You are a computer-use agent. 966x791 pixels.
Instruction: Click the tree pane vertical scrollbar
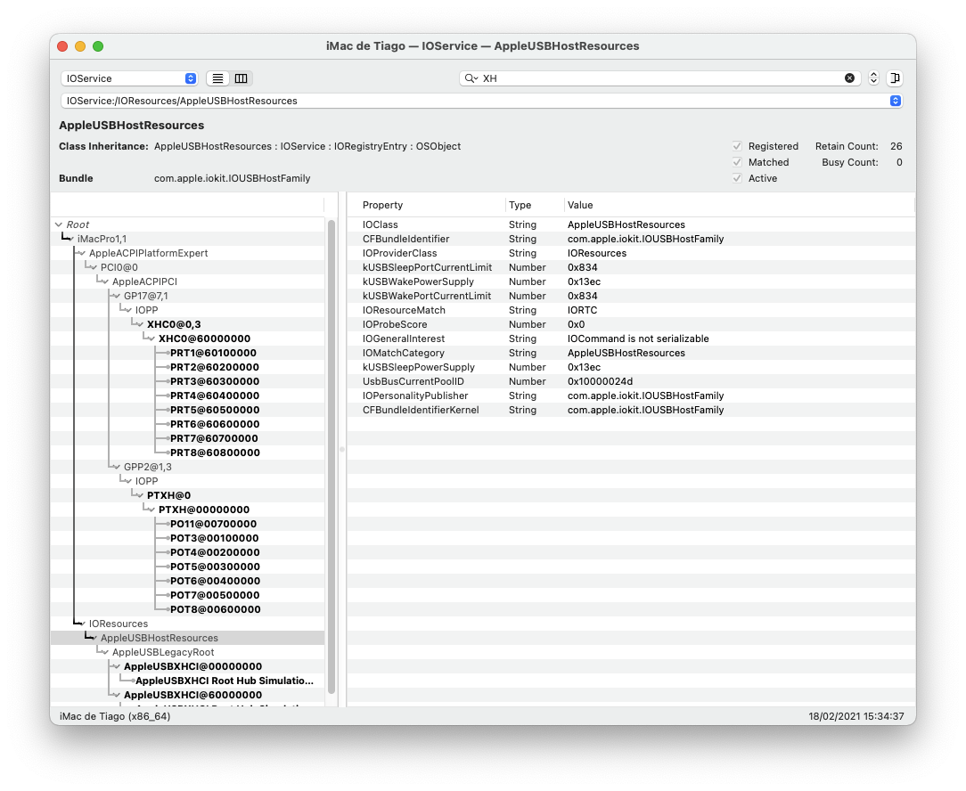[332, 445]
